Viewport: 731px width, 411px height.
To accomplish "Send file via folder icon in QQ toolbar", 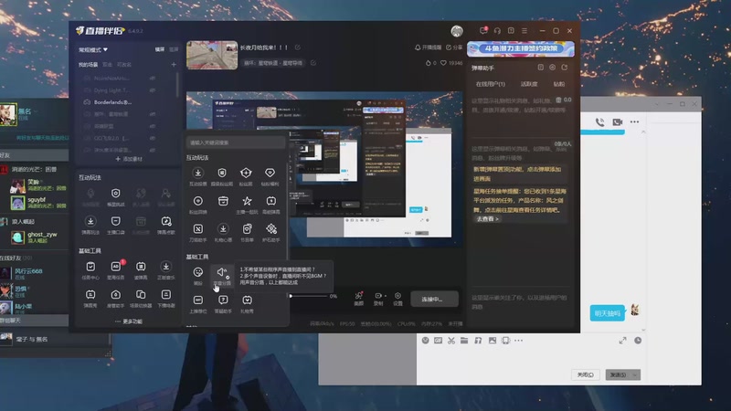I will [x=464, y=341].
